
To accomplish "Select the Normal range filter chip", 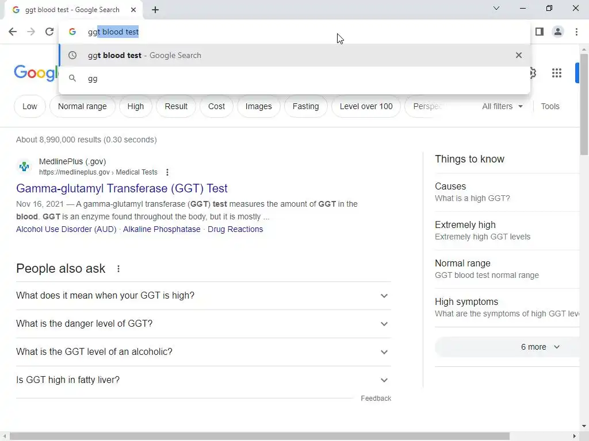I will point(82,106).
